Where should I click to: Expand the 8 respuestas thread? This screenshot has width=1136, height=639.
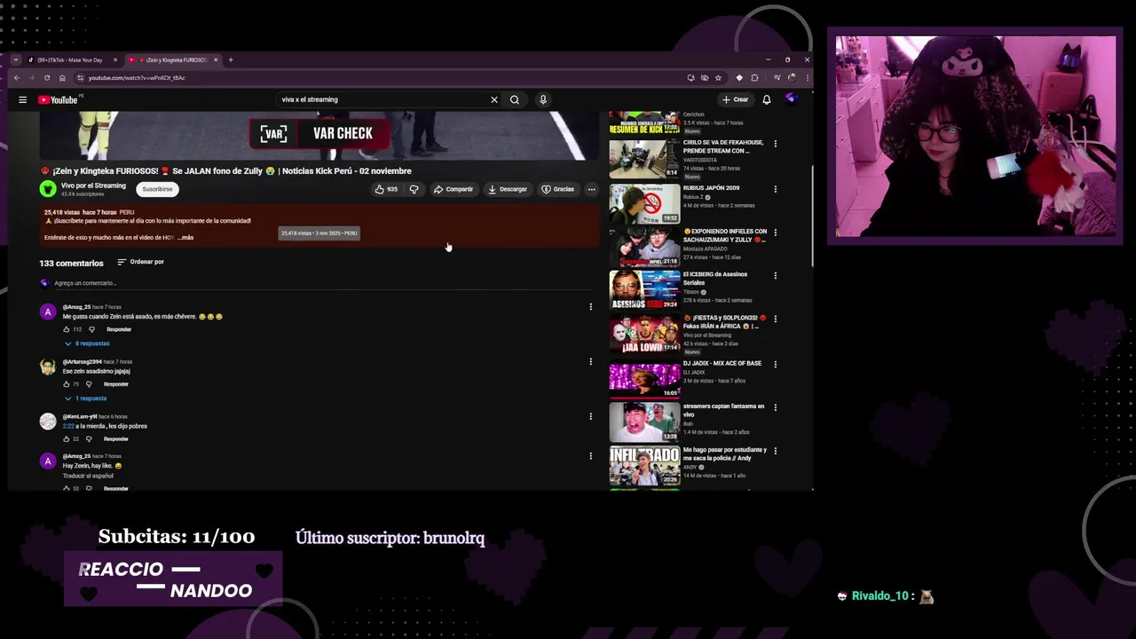[87, 343]
